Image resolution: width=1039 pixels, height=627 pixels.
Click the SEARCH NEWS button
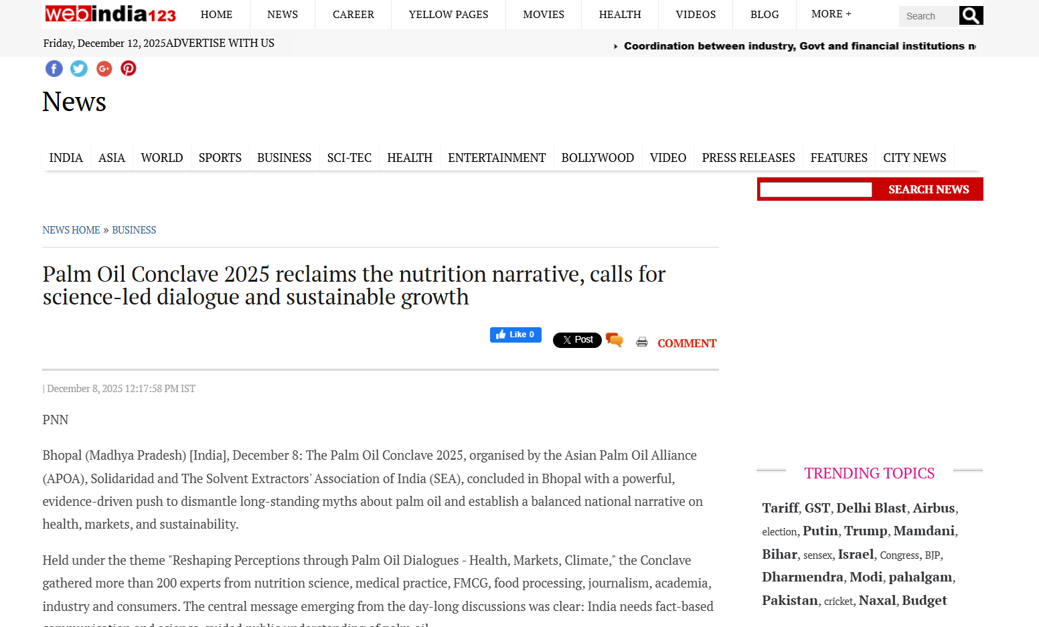click(x=928, y=189)
